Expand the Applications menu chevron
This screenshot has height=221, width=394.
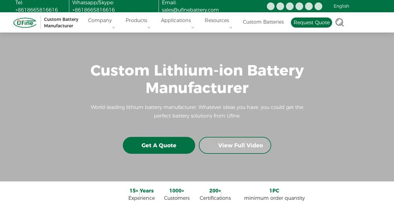point(193,28)
